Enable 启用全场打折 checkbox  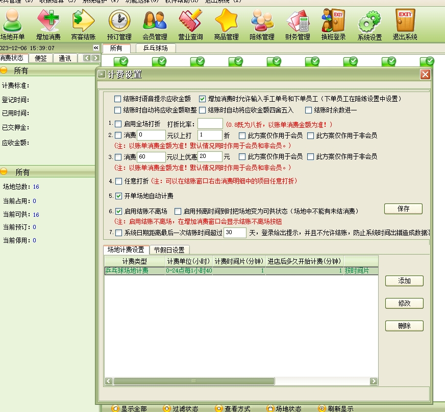pyautogui.click(x=118, y=124)
